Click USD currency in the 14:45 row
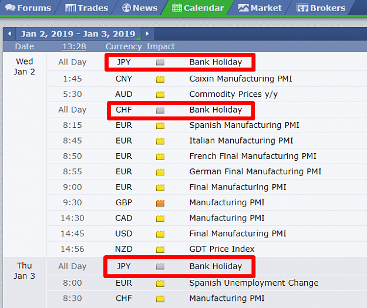This screenshot has height=308, width=367. (124, 233)
